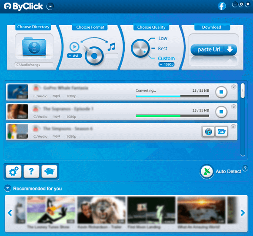The width and height of the screenshot is (253, 236).
Task: Click the download folder icon
Action: pos(34,47)
